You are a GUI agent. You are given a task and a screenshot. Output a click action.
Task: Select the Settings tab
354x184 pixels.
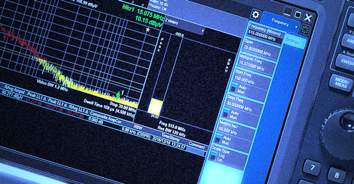point(292,41)
